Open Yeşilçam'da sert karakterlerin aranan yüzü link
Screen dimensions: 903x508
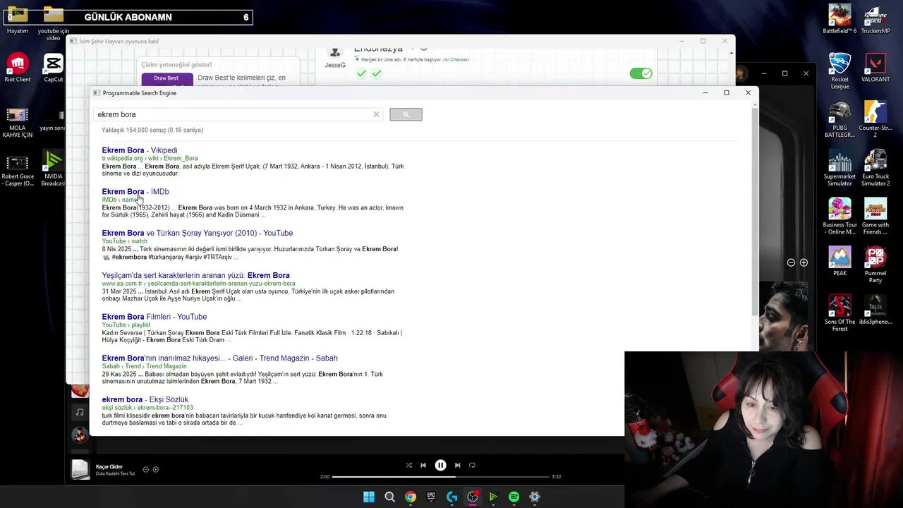(x=195, y=275)
